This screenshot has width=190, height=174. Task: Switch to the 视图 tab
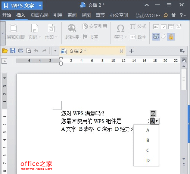point(86,15)
